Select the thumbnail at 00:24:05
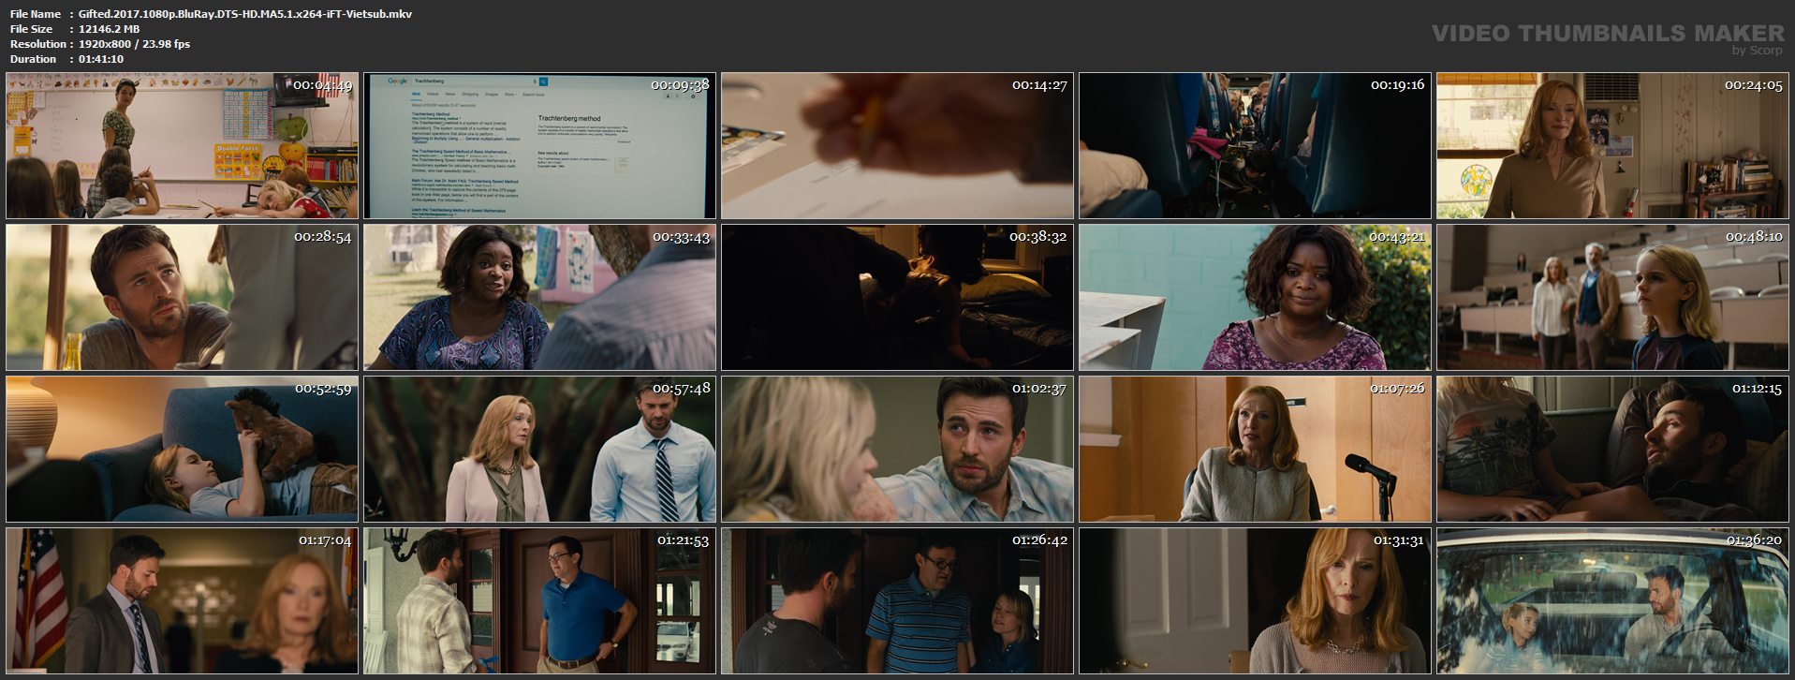Screen dimensions: 1795x680 tap(1612, 146)
